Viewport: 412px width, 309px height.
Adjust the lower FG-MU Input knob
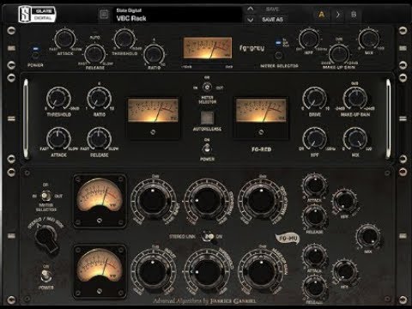[x=154, y=271]
